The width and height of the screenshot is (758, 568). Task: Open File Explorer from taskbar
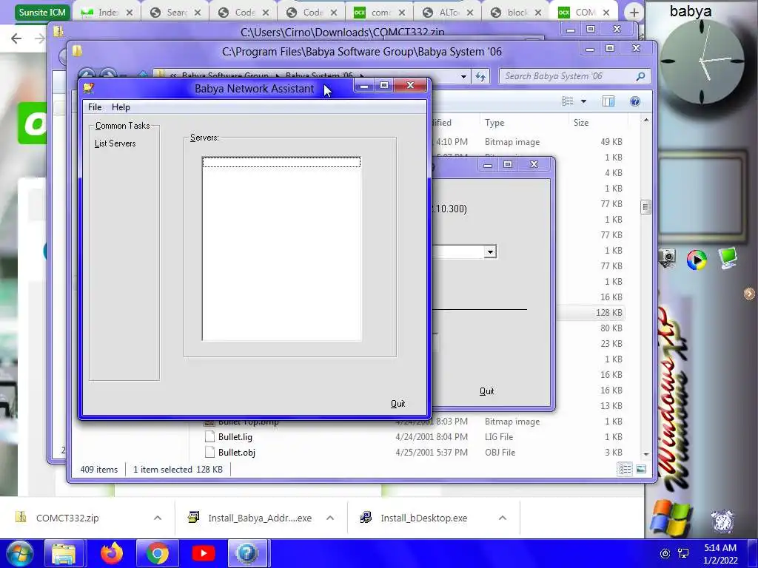click(64, 553)
